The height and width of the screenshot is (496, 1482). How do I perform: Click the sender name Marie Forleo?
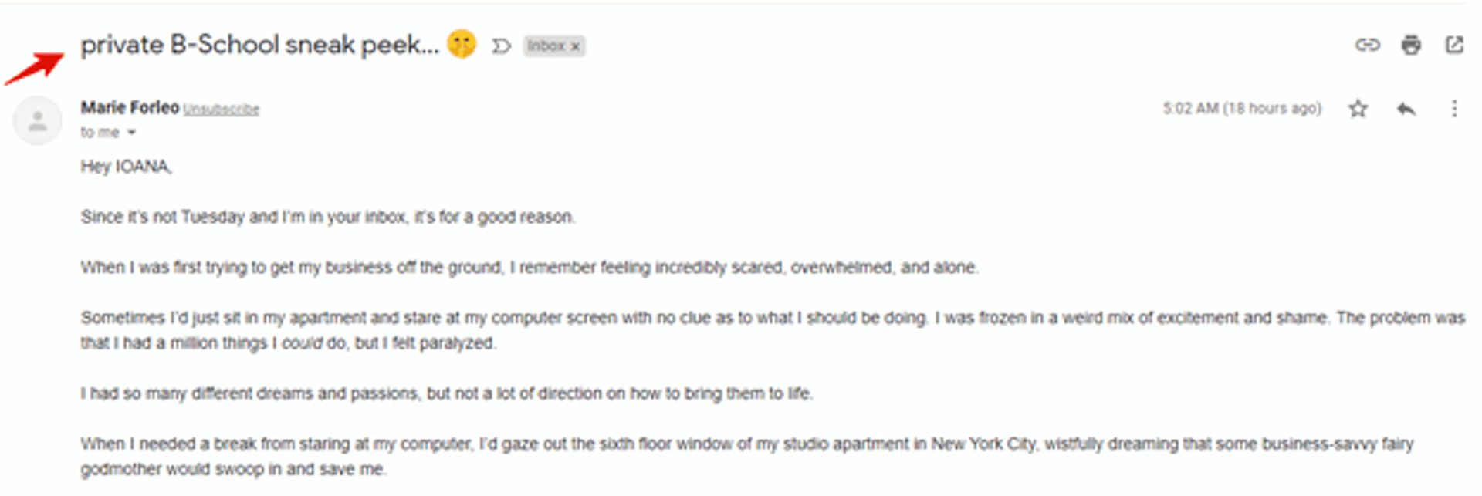pyautogui.click(x=128, y=106)
